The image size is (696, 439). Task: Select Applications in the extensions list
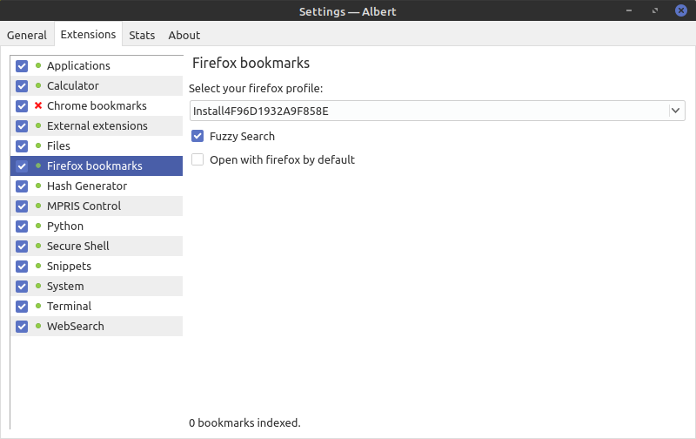pos(97,65)
